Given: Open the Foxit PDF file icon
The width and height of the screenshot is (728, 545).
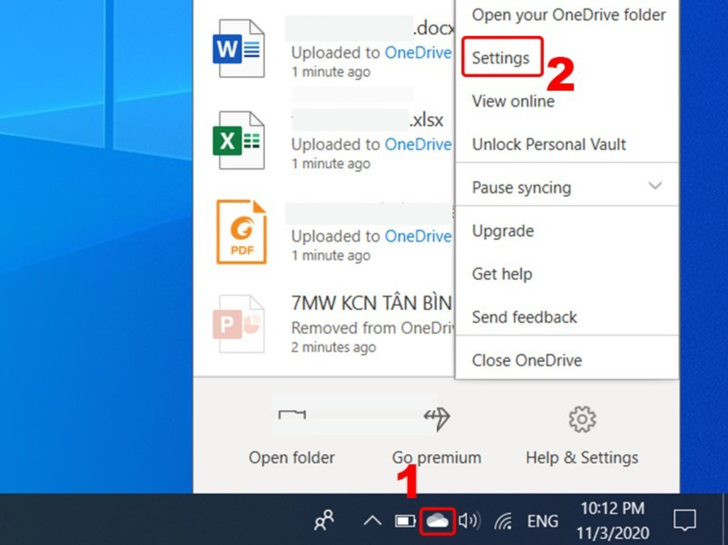Looking at the screenshot, I should click(241, 231).
